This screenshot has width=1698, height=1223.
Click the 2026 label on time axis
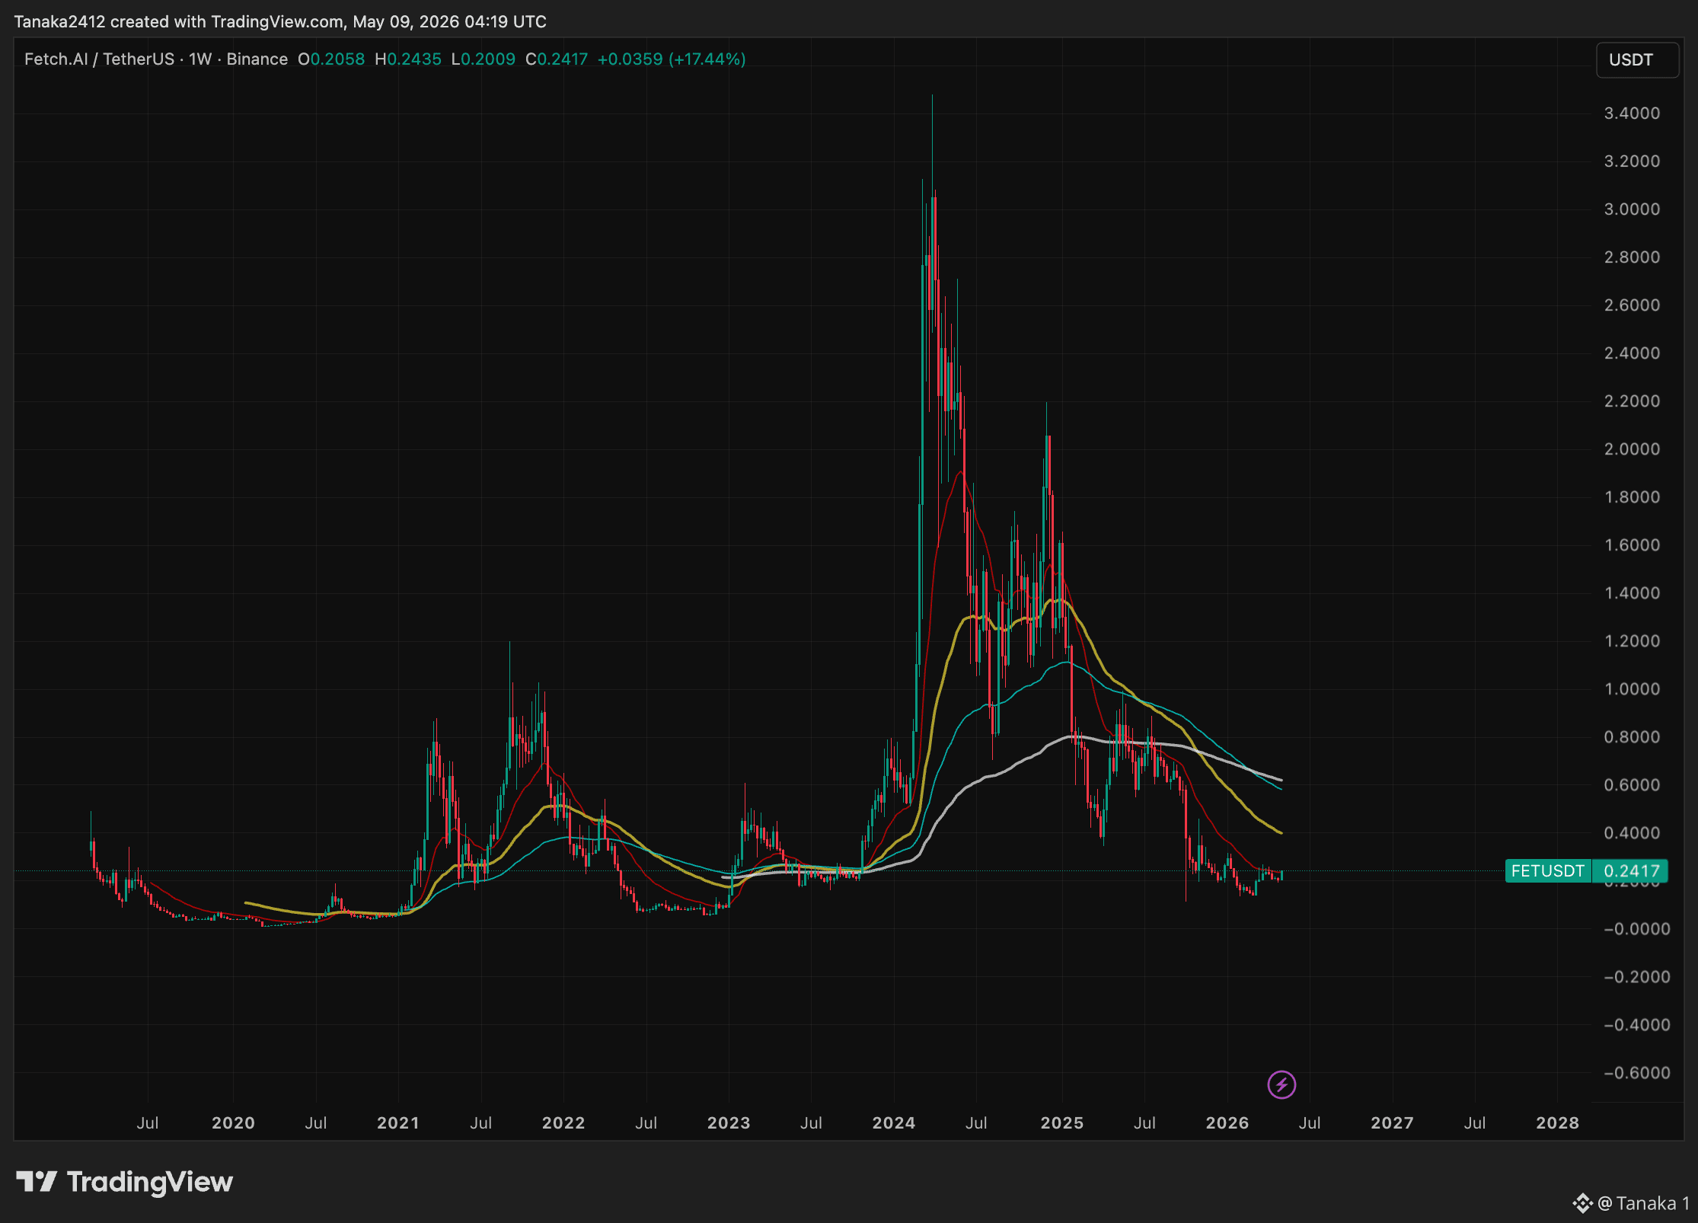tap(1227, 1123)
